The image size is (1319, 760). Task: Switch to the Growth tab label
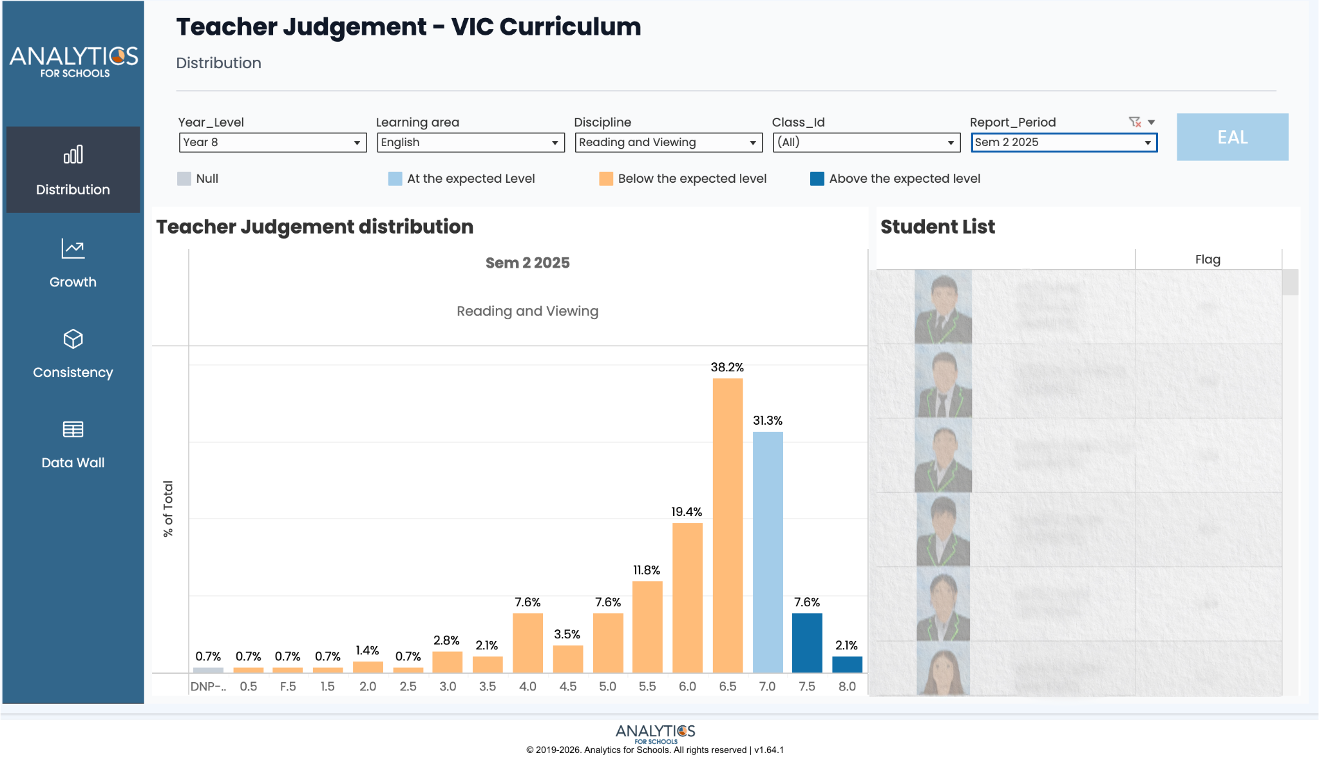(x=73, y=282)
